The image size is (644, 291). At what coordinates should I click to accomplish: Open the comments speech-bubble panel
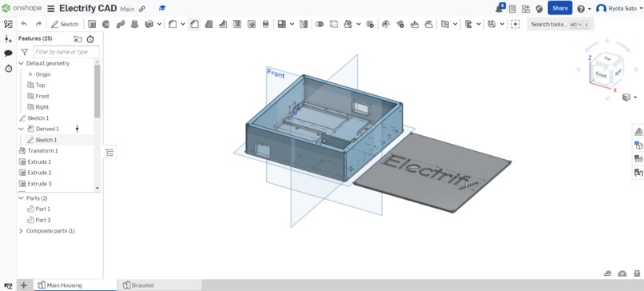tap(8, 54)
